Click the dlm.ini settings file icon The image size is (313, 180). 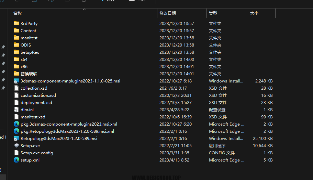(16, 110)
